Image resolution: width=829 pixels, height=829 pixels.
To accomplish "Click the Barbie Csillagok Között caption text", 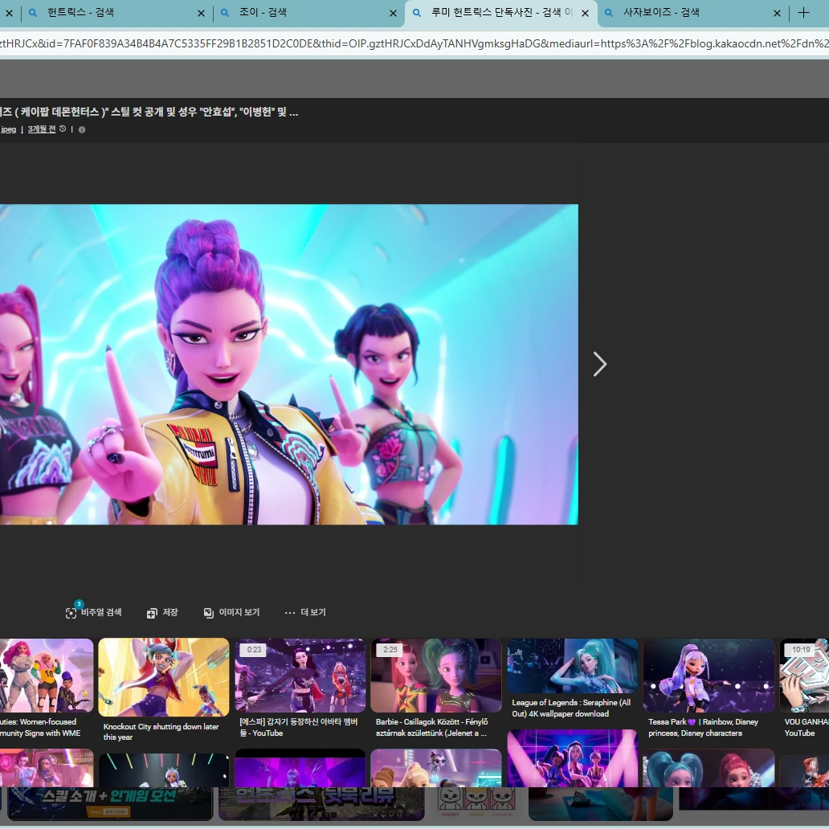I will click(x=431, y=728).
